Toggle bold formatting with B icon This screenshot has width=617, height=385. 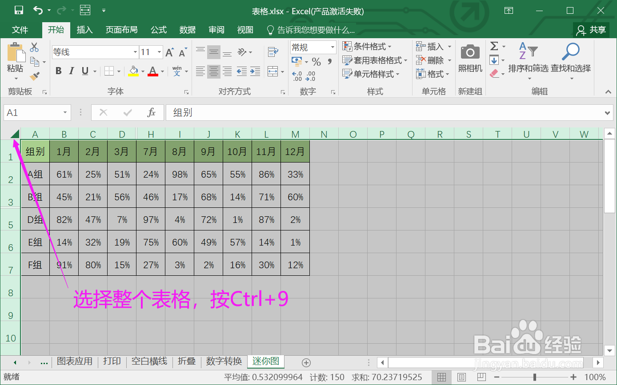coord(58,70)
